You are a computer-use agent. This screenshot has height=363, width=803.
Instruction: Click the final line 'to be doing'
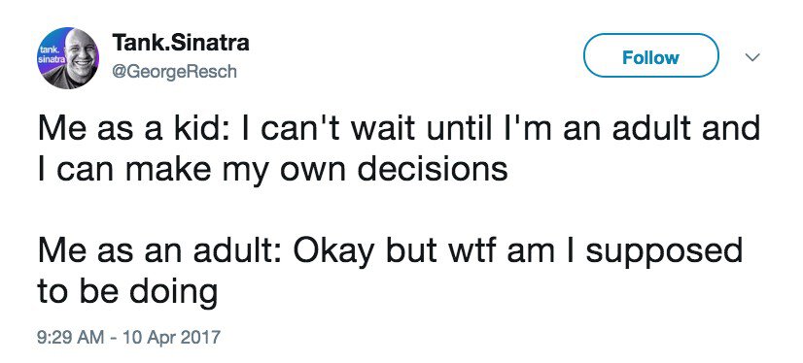[x=127, y=293]
